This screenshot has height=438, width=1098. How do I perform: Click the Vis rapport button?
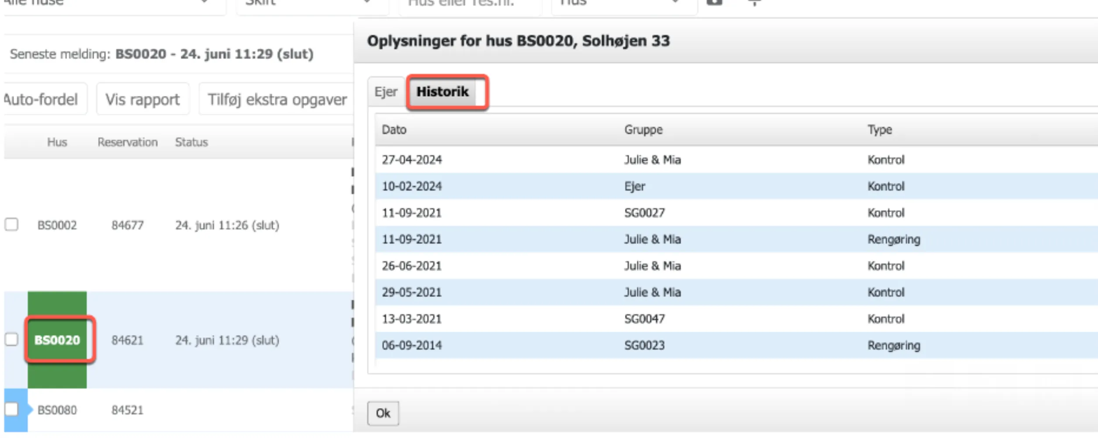point(143,99)
